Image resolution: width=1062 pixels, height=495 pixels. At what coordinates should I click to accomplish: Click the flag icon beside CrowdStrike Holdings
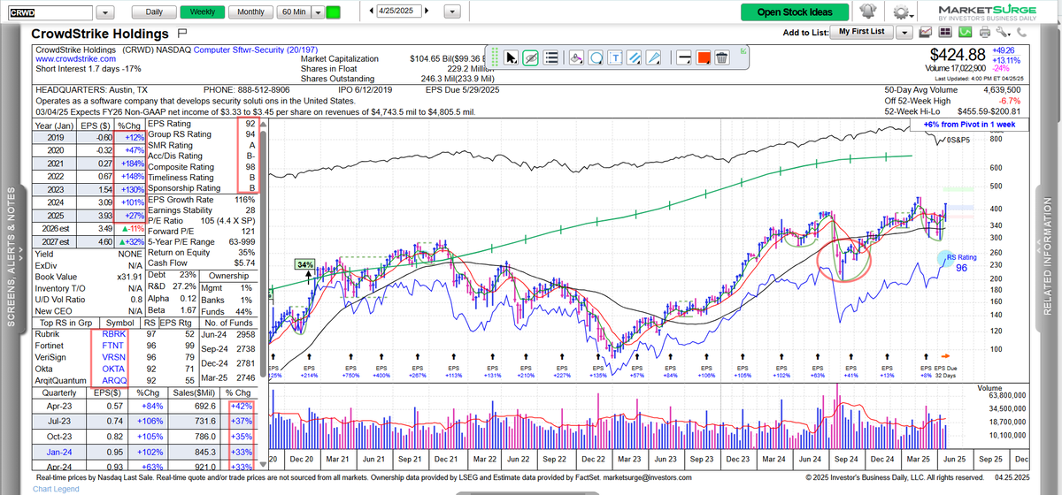[x=182, y=33]
